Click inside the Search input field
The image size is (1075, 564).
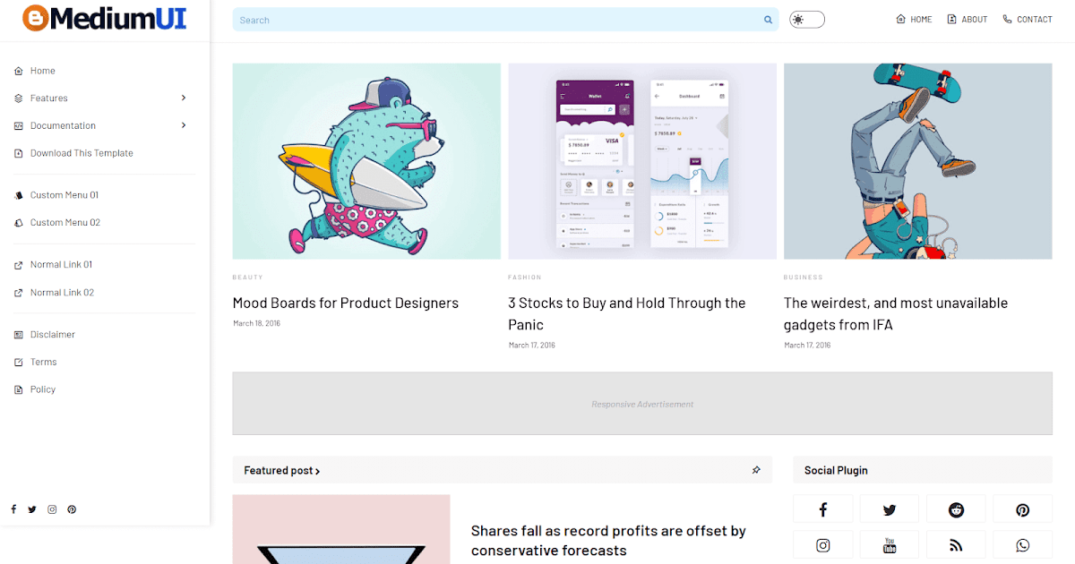[448, 19]
